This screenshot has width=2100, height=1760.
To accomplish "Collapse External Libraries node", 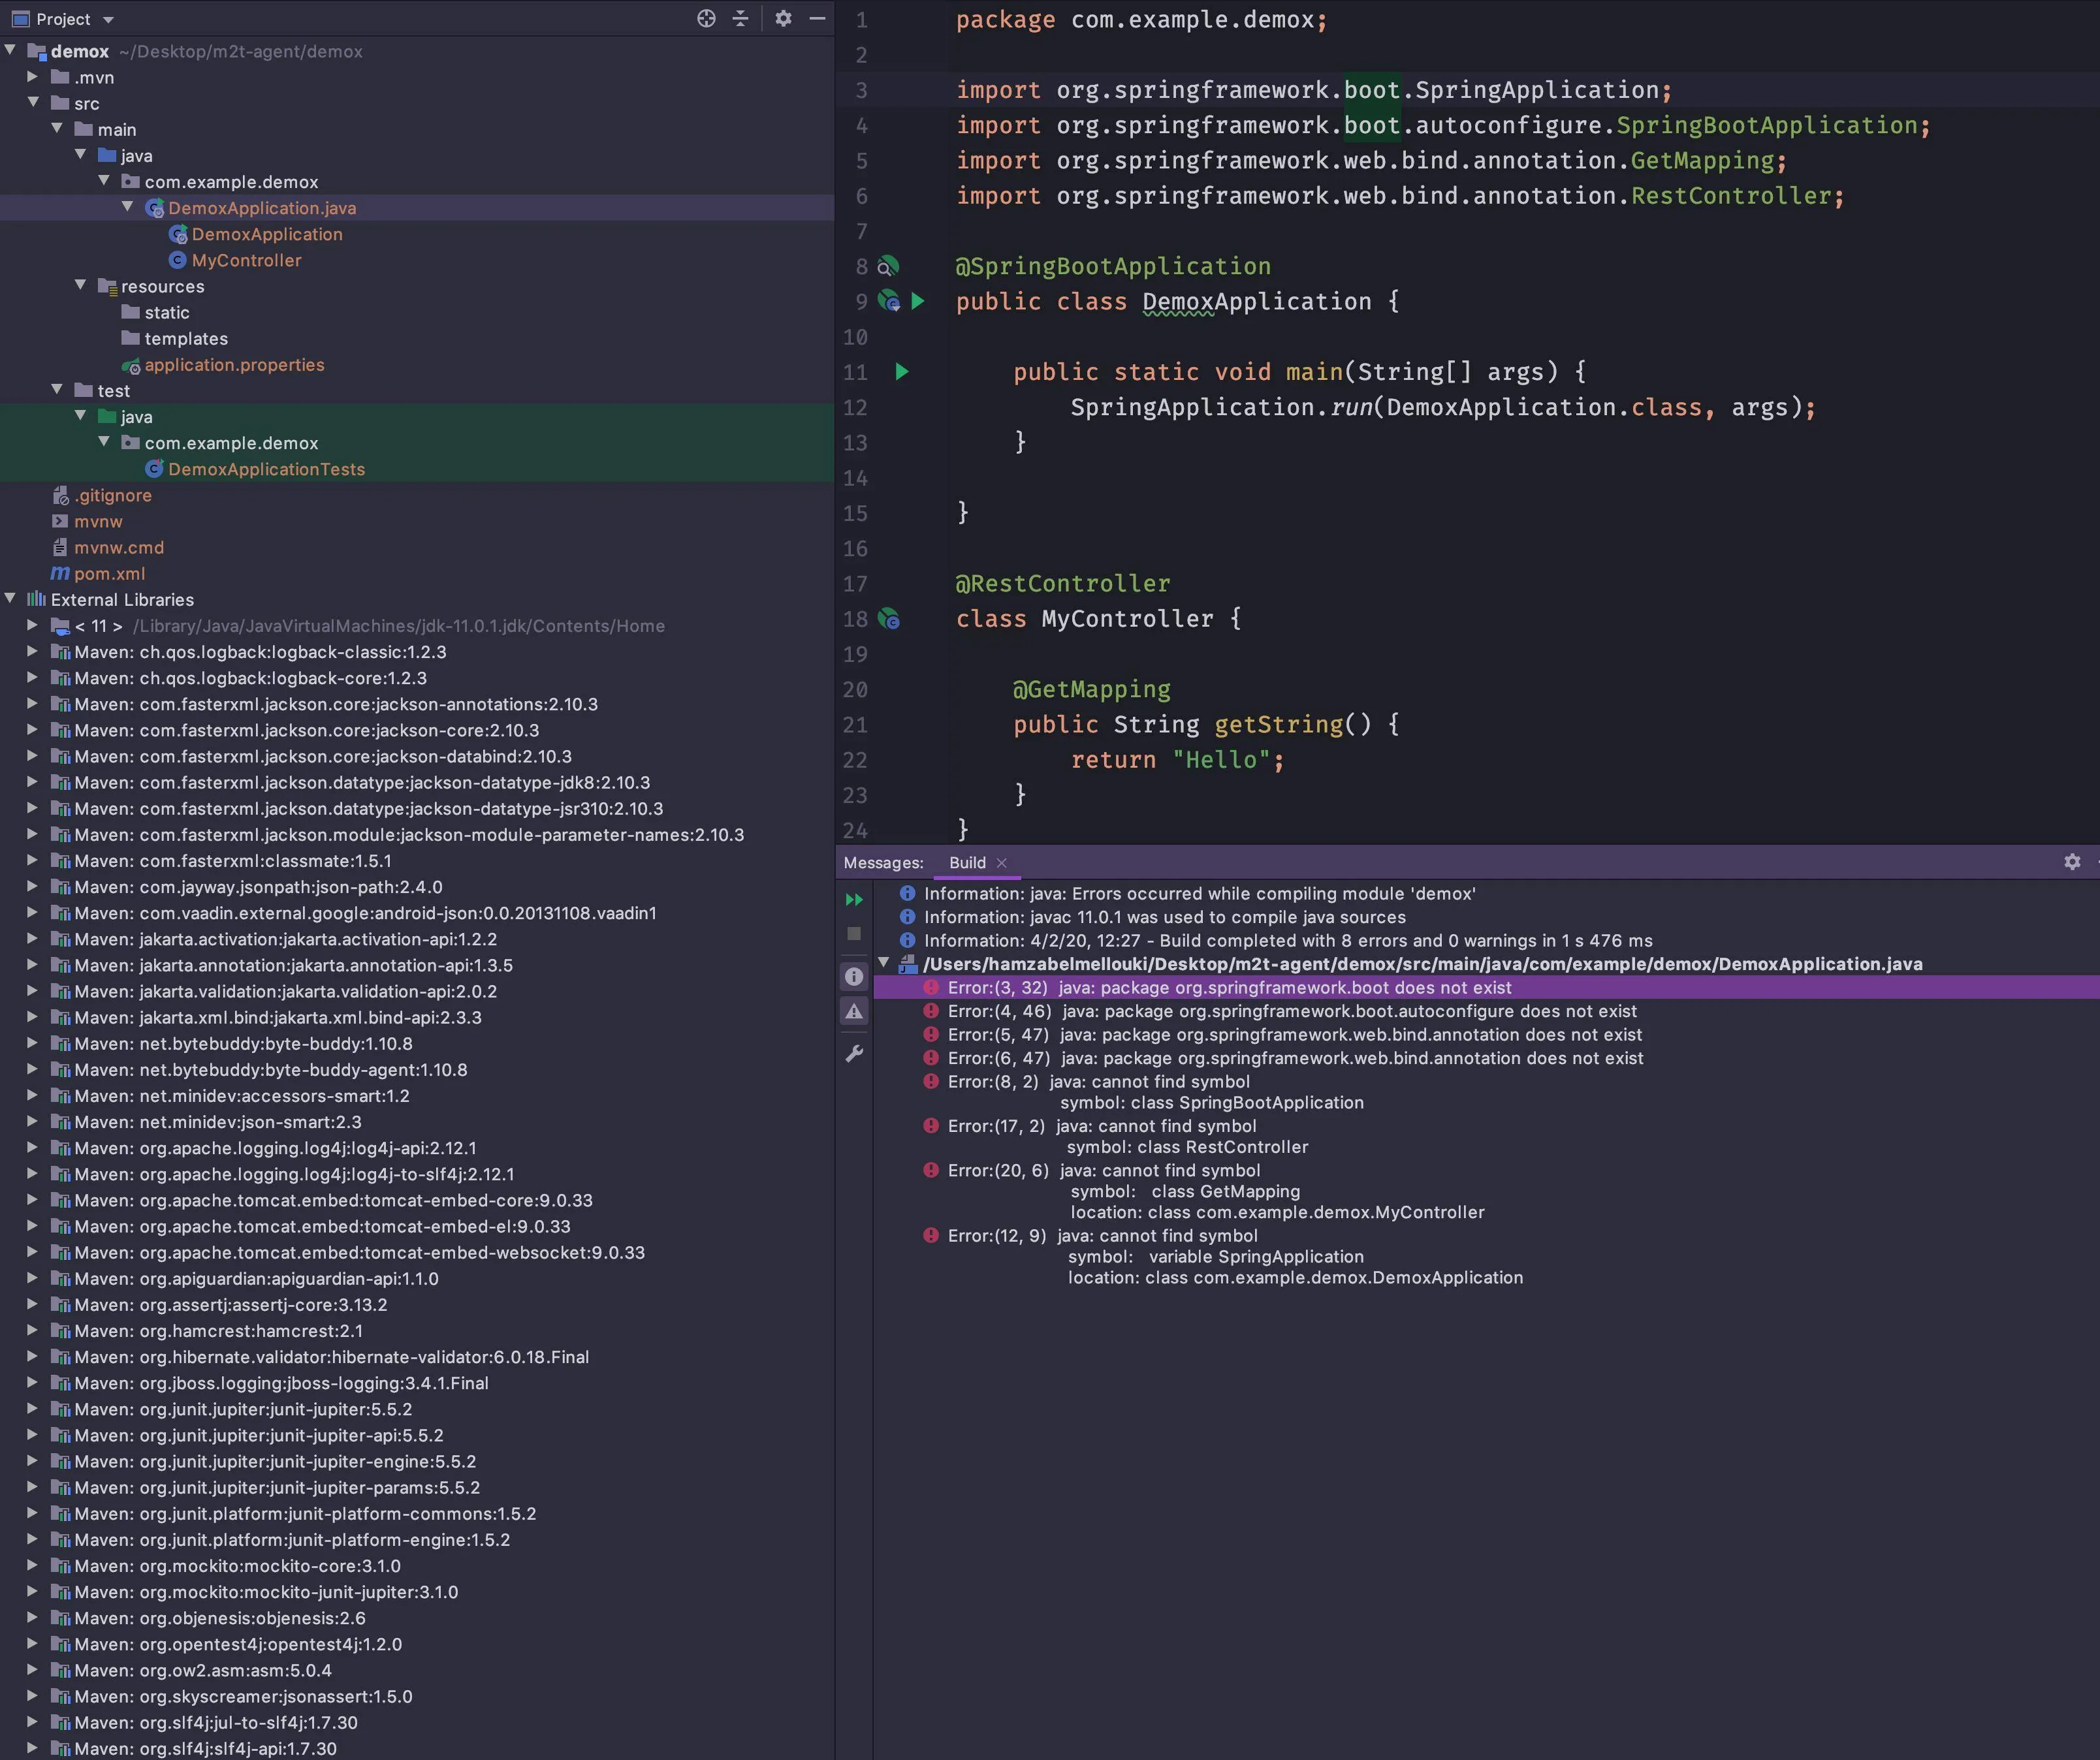I will (10, 598).
